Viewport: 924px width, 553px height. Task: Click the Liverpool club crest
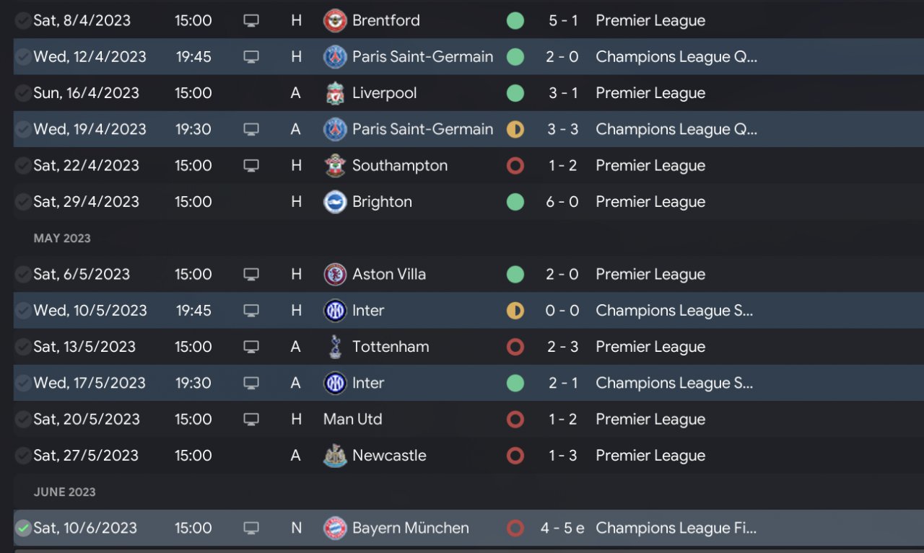[x=335, y=93]
